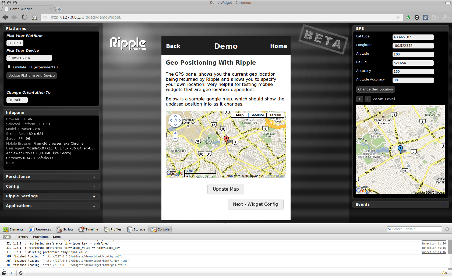Bookmark the page with the star icon

click(x=45, y=17)
